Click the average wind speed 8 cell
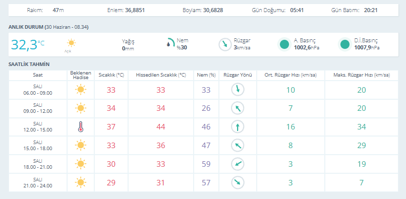Image resolution: width=406 pixels, height=199 pixels. pos(291,145)
